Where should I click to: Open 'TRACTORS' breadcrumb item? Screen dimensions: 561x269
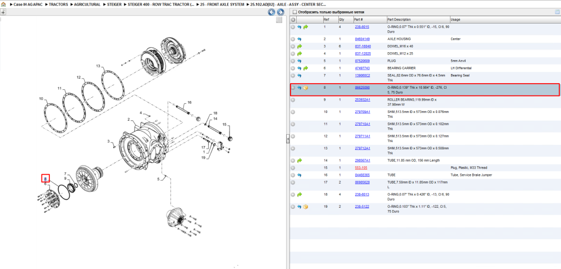pyautogui.click(x=58, y=4)
